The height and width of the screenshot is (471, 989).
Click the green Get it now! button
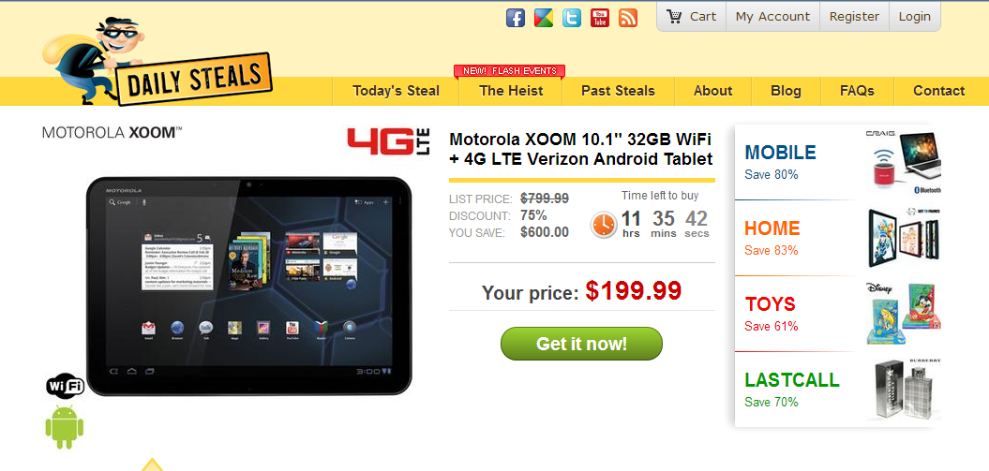[x=581, y=344]
